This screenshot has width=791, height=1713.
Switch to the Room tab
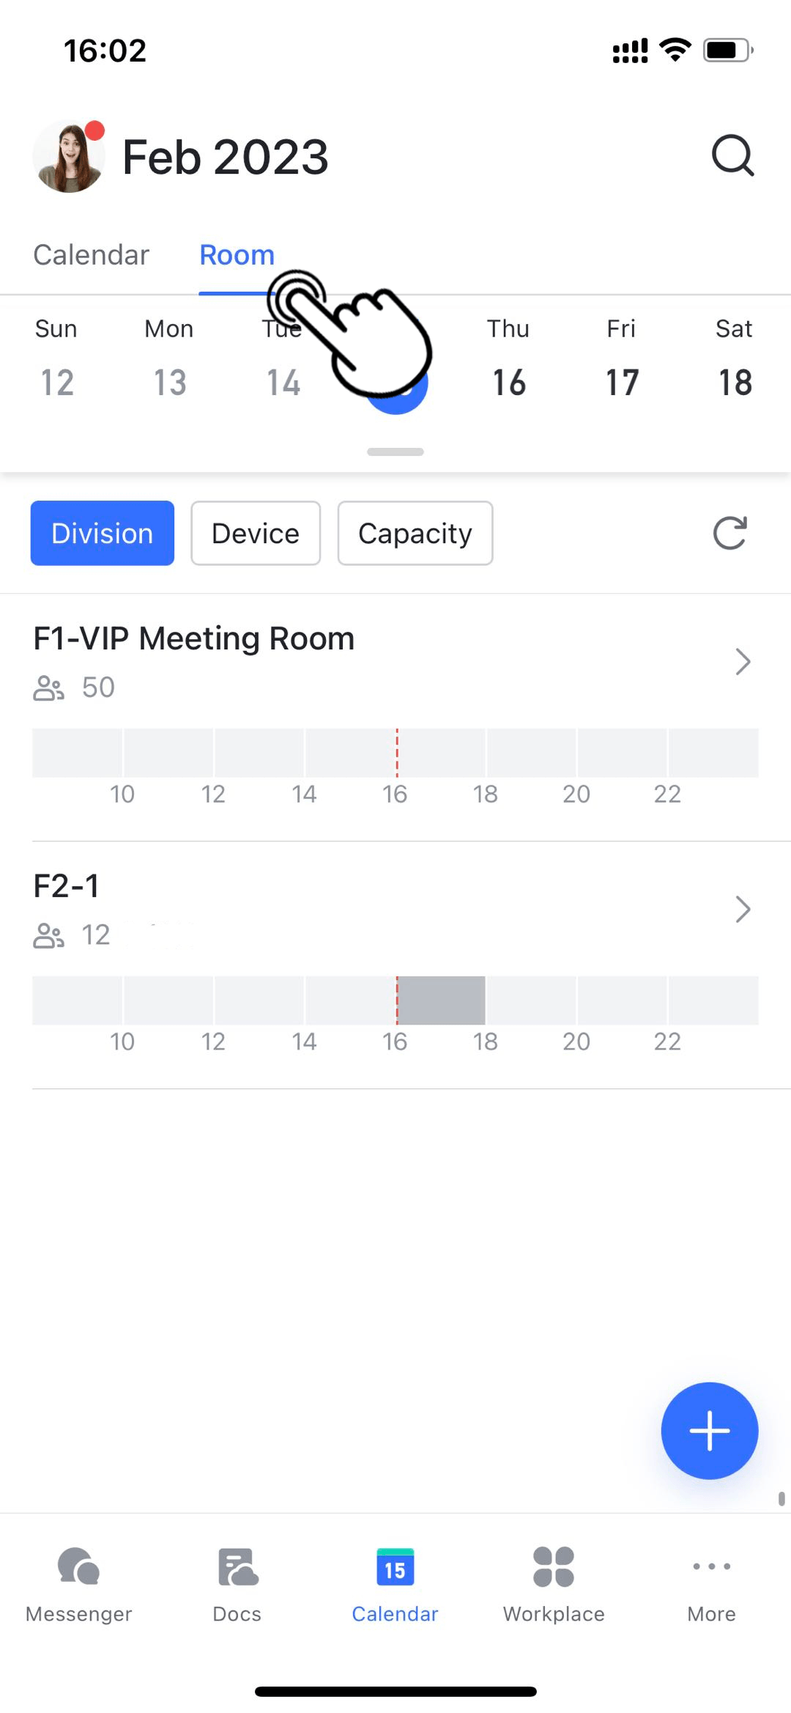click(237, 255)
